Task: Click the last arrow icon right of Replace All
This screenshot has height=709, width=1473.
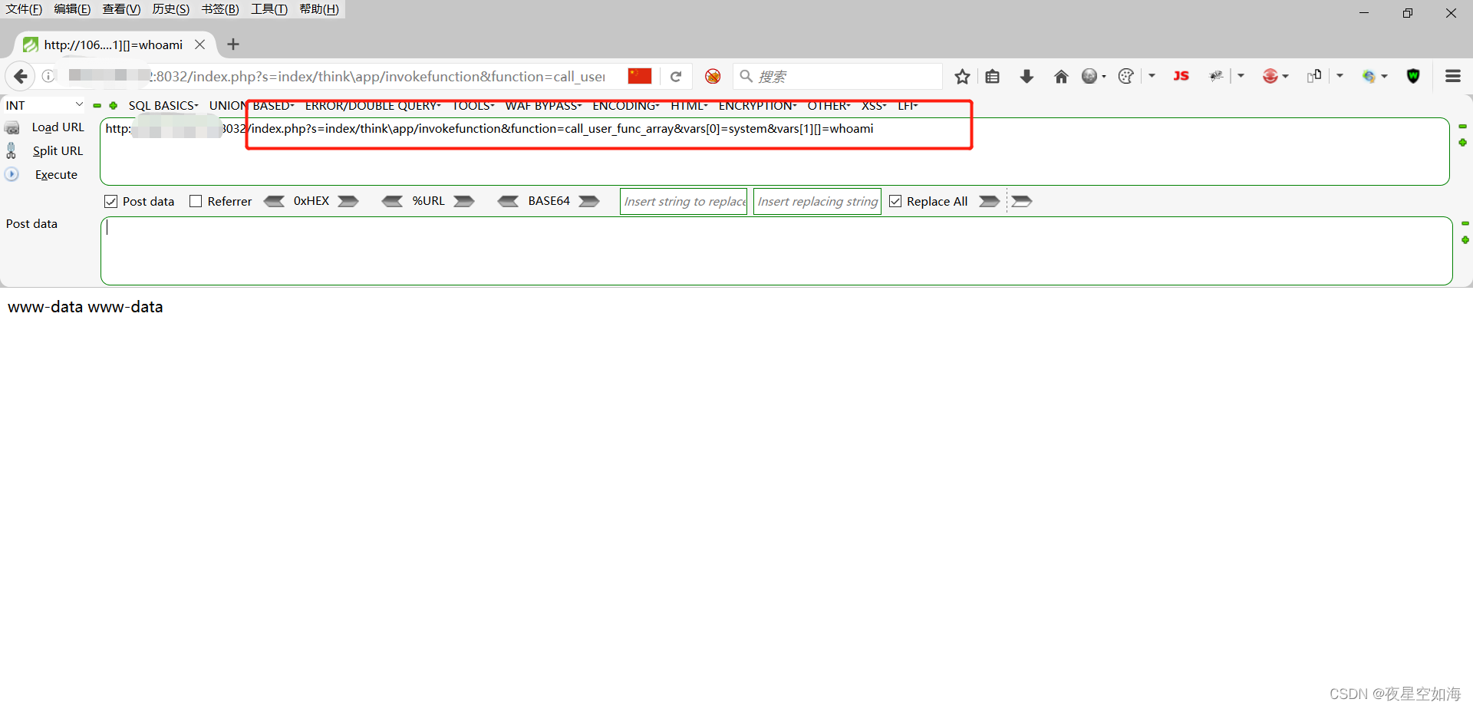Action: [1022, 201]
